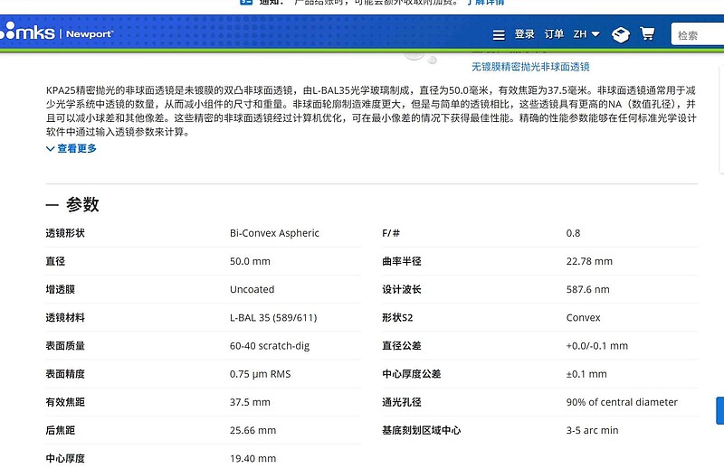Click the 曲率半径 label
Viewport: 724px width, 468px height.
pos(402,261)
